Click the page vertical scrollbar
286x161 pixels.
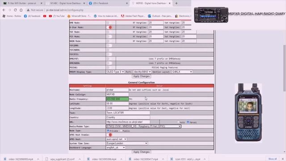pyautogui.click(x=284, y=68)
